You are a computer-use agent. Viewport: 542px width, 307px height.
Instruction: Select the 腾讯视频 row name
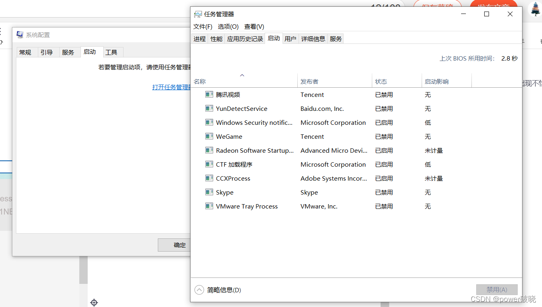click(228, 94)
